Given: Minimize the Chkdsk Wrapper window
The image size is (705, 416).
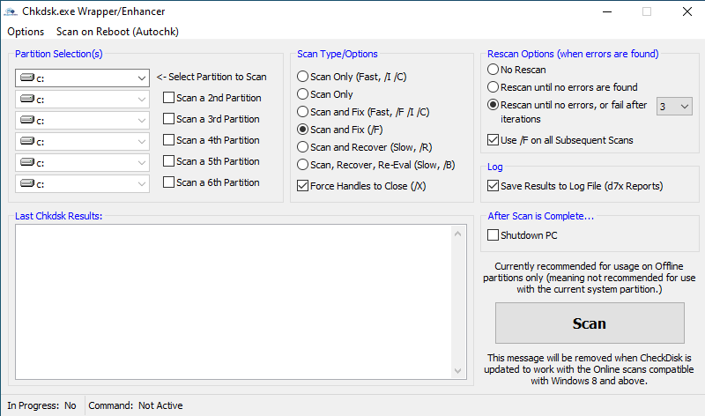Looking at the screenshot, I should (607, 11).
